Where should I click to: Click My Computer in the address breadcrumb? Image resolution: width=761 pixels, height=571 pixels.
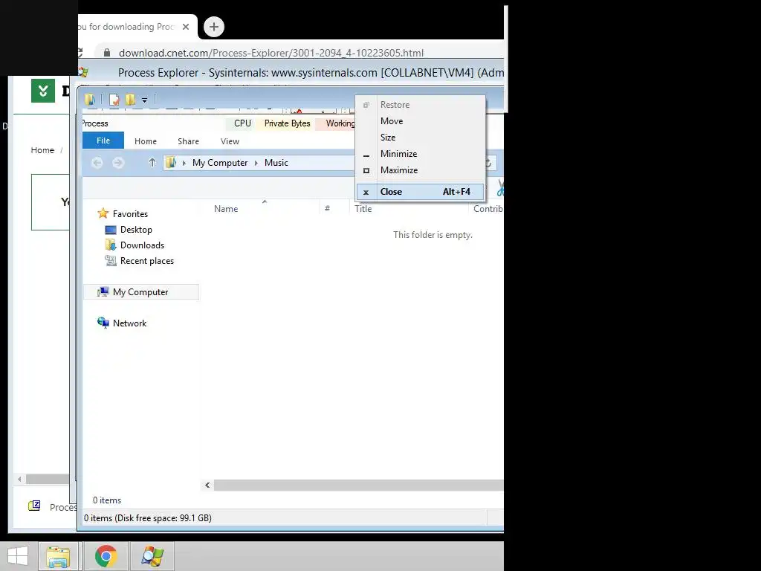pyautogui.click(x=220, y=163)
